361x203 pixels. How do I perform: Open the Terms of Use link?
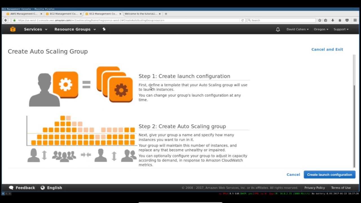point(341,188)
